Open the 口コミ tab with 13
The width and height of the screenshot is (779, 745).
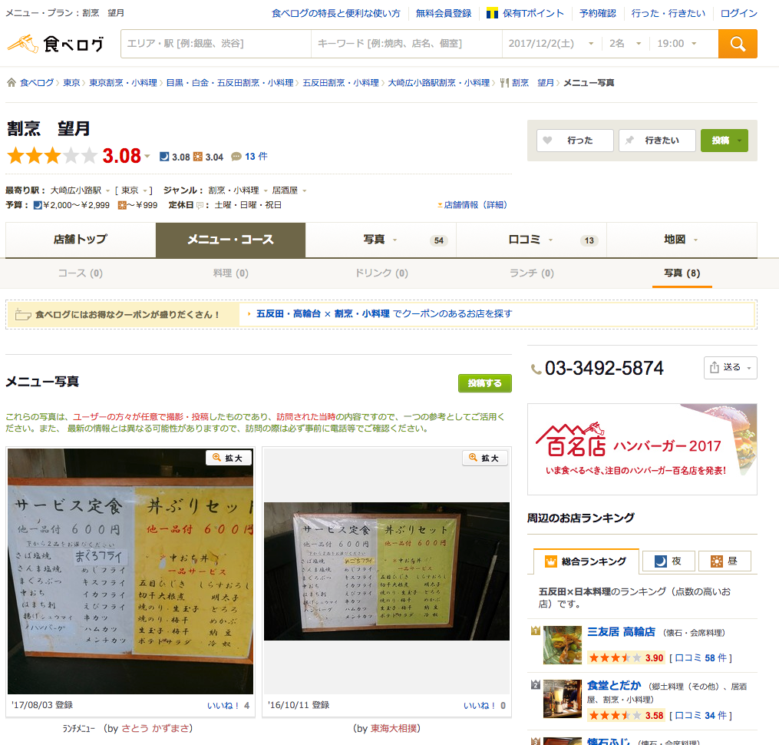click(x=532, y=240)
